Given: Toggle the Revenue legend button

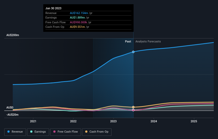Looking at the screenshot, I should 15,132.
